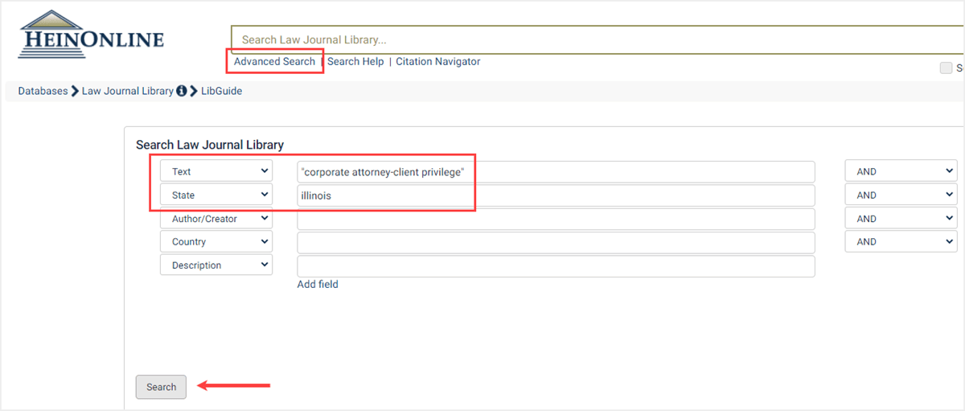Click the input containing illinois

point(556,195)
